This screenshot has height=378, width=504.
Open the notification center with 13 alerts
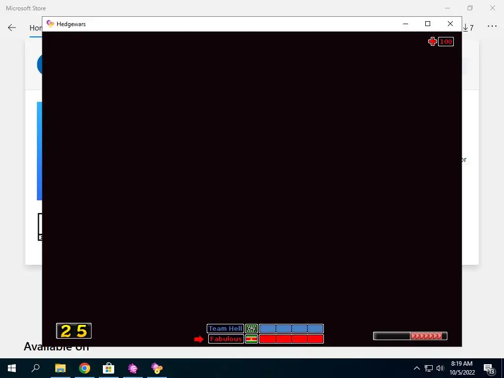coord(489,369)
